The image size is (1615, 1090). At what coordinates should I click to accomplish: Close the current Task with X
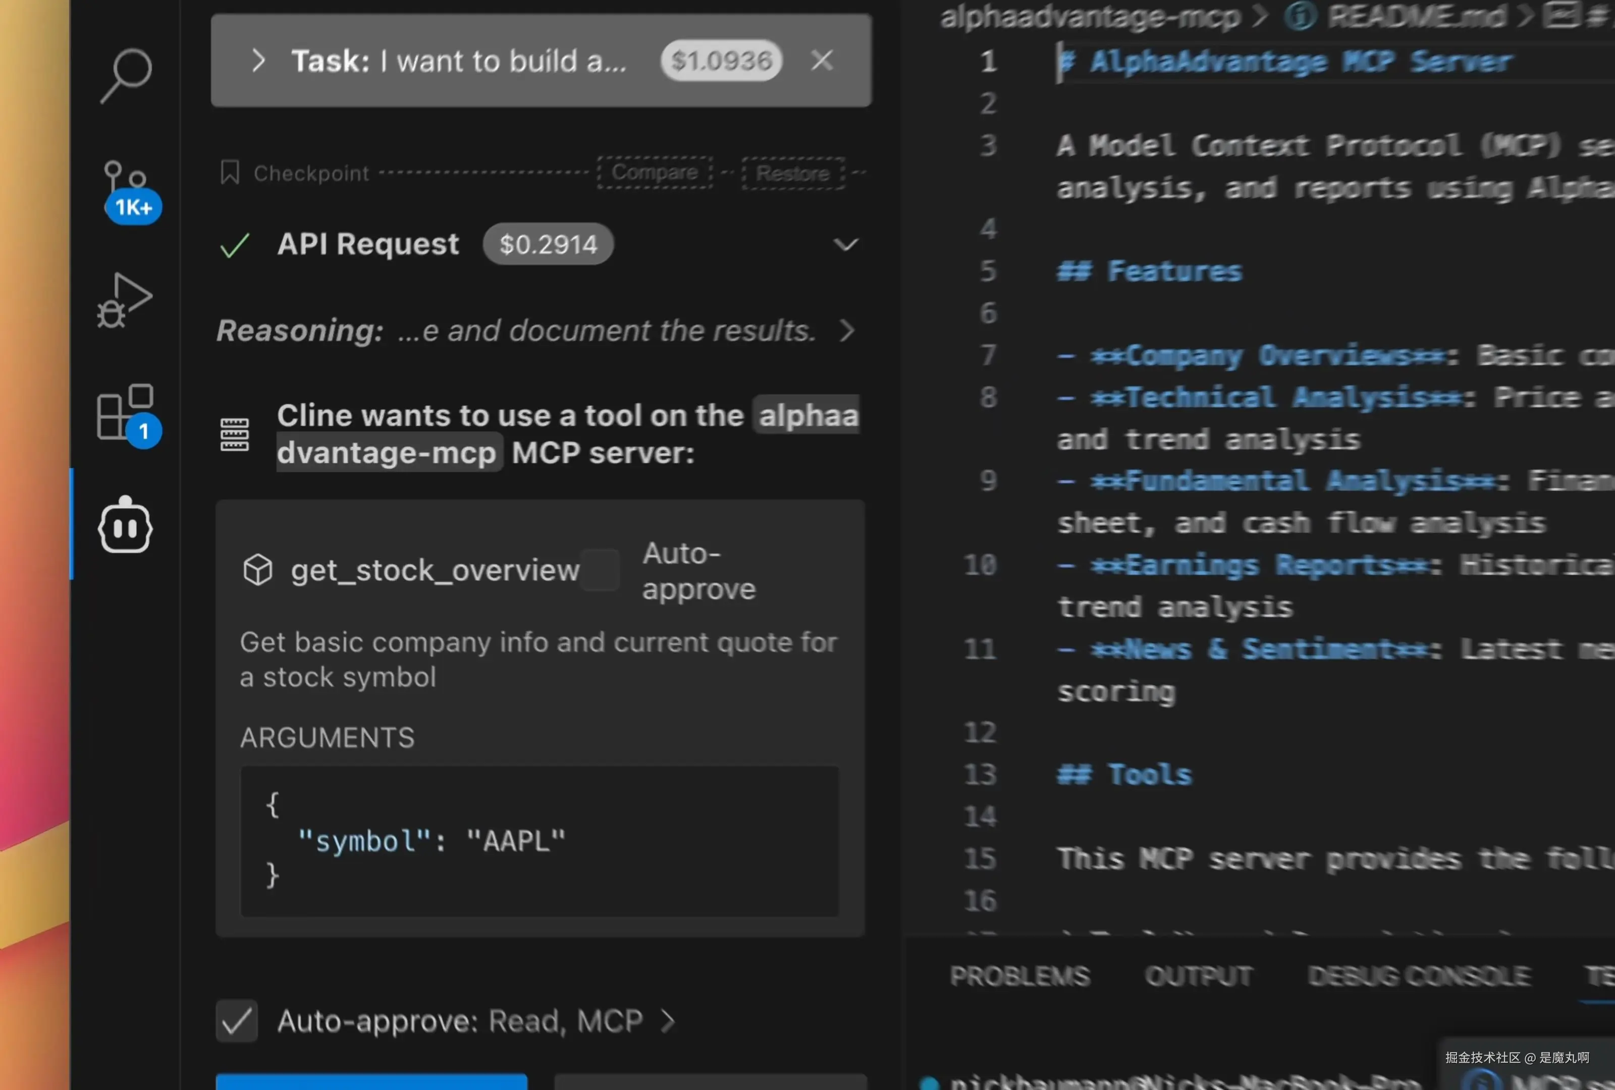822,61
